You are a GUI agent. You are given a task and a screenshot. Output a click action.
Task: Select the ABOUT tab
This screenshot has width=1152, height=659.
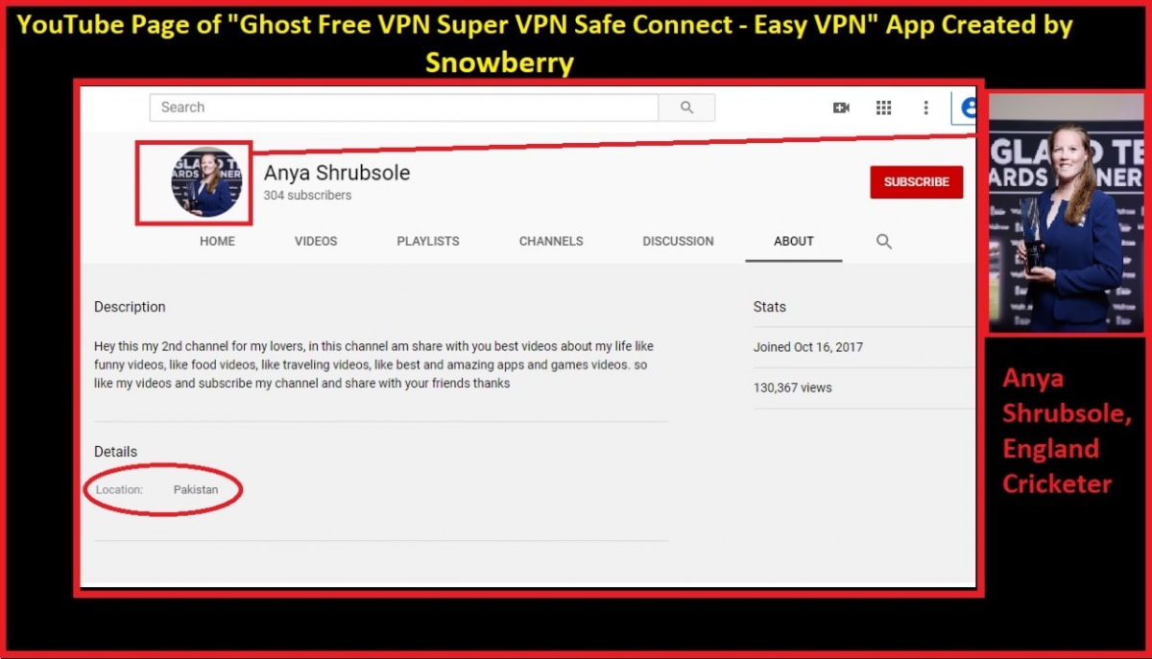(x=794, y=242)
